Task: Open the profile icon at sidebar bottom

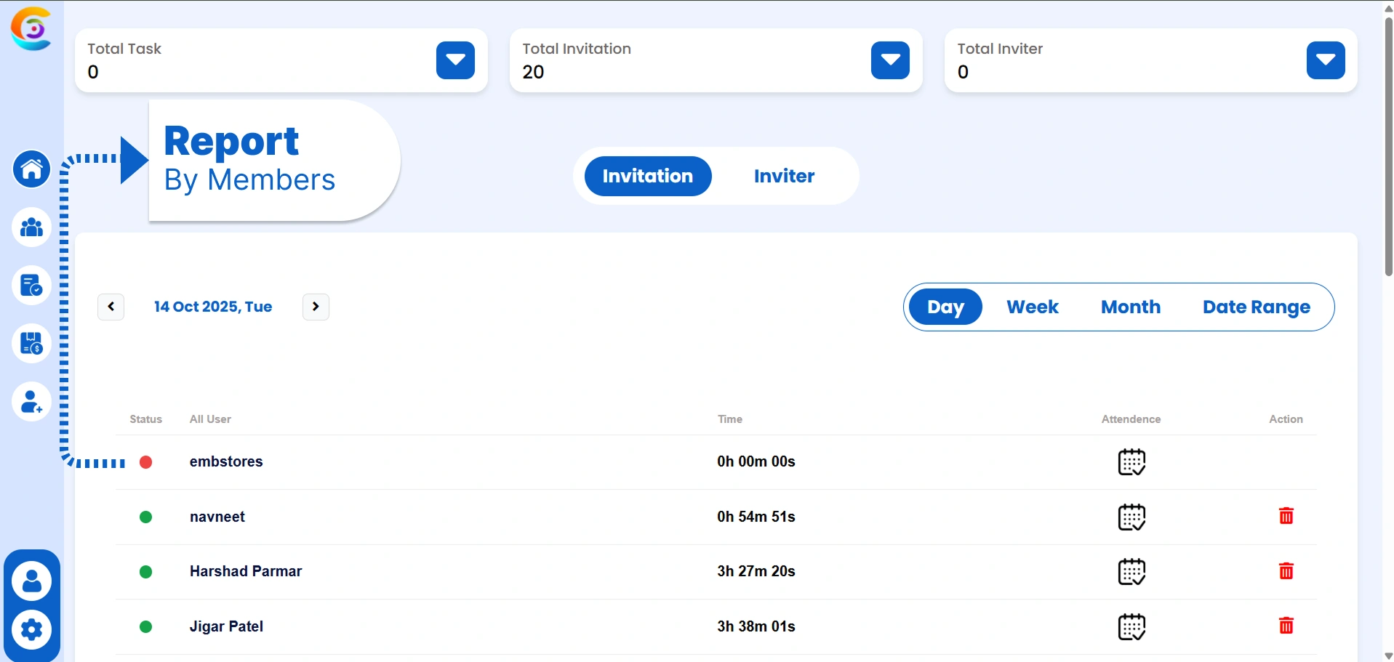Action: click(31, 579)
